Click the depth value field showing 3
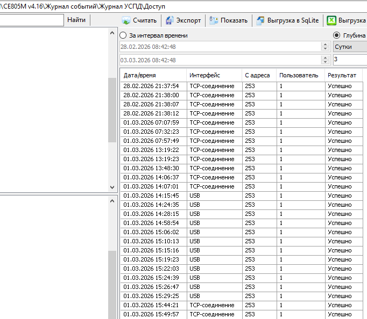The height and width of the screenshot is (319, 367). (350, 60)
